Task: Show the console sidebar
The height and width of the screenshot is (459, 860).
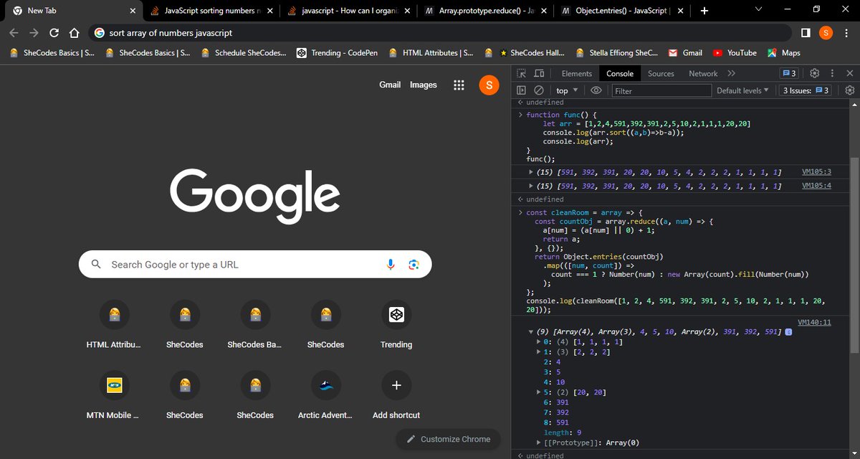Action: (522, 90)
